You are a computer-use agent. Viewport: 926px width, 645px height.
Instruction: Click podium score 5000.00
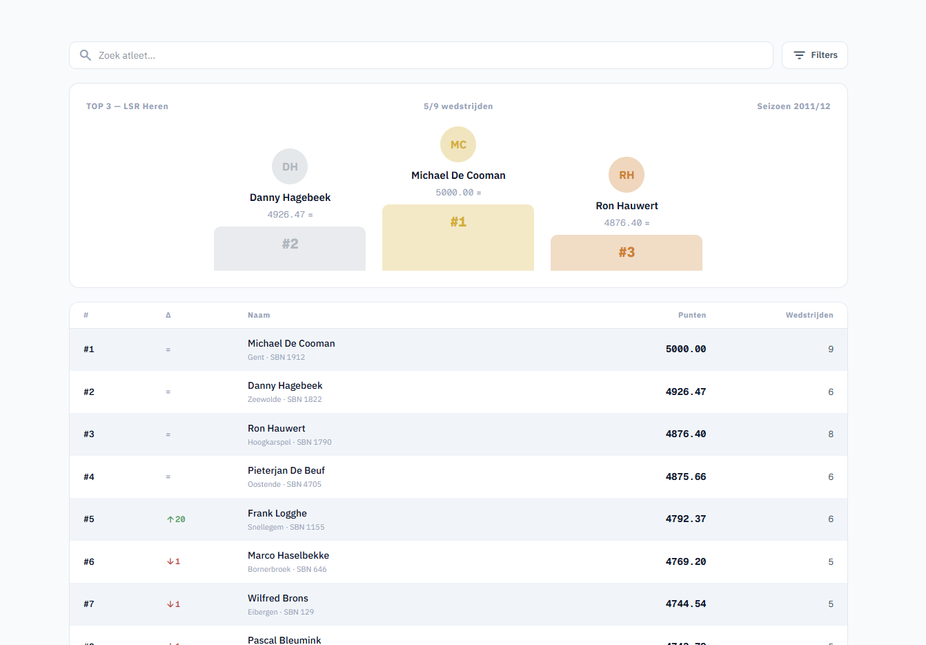[455, 193]
